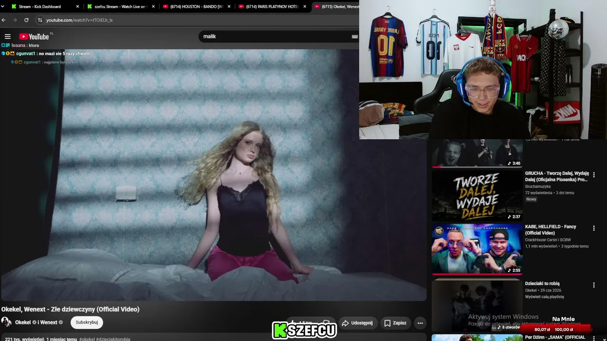Click the Subskrybuj button

tap(87, 323)
